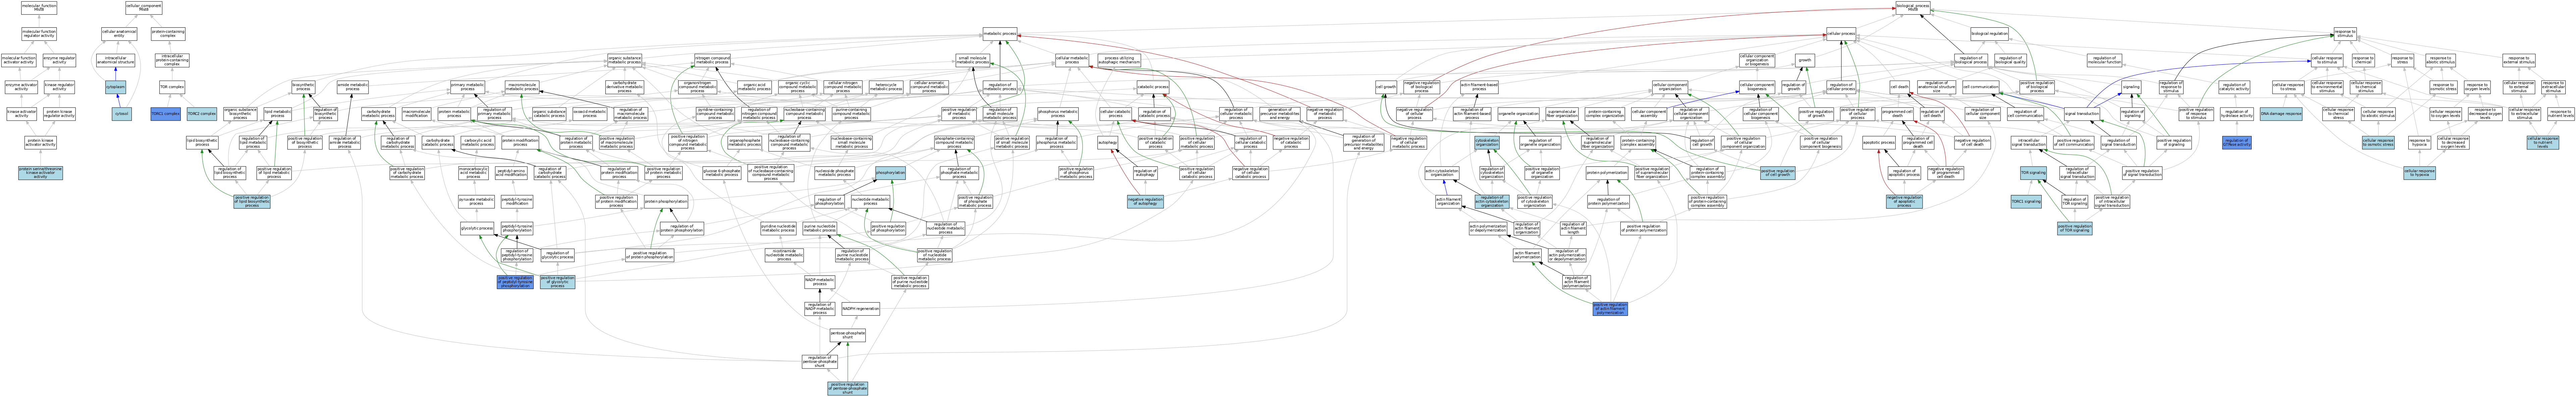Click the NADP metabolic process node

[819, 282]
